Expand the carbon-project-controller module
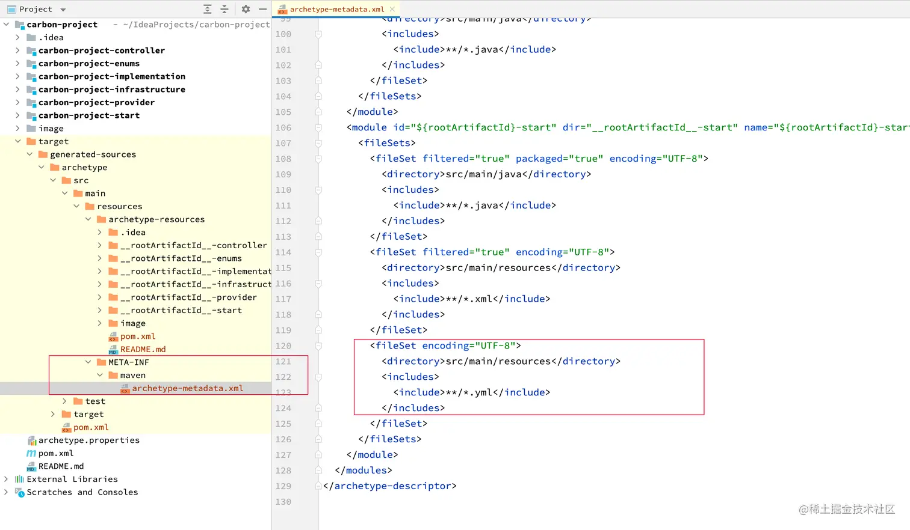Image resolution: width=910 pixels, height=530 pixels. [17, 50]
